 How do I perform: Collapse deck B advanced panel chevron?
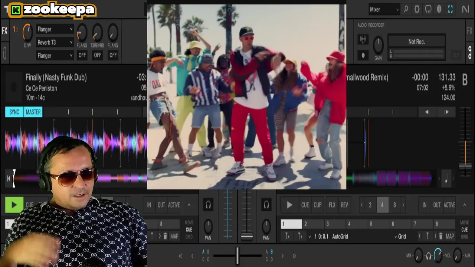(464, 205)
